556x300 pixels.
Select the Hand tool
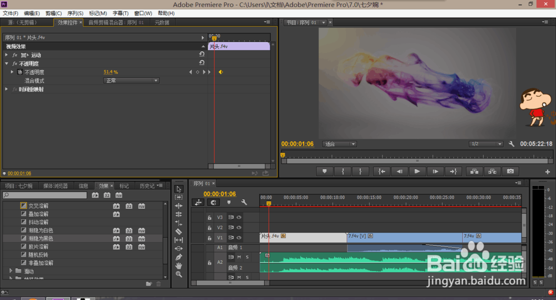click(x=178, y=265)
